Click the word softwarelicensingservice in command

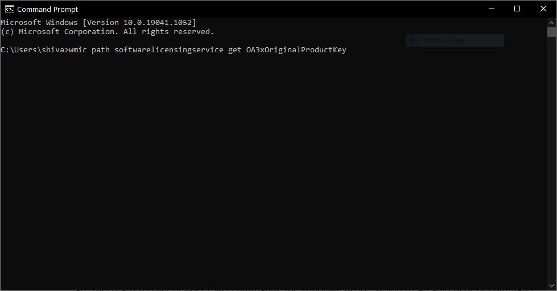point(169,50)
